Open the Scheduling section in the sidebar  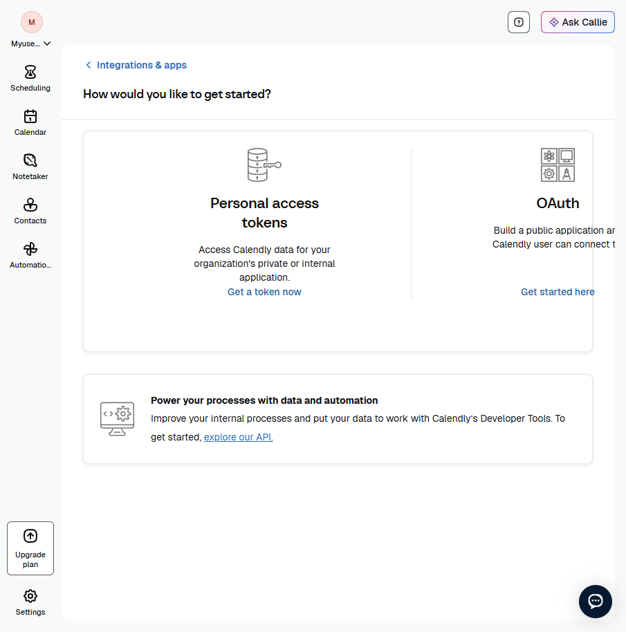point(30,79)
